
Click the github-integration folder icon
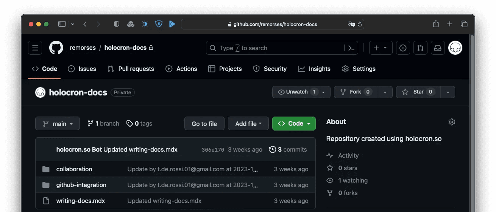(46, 185)
